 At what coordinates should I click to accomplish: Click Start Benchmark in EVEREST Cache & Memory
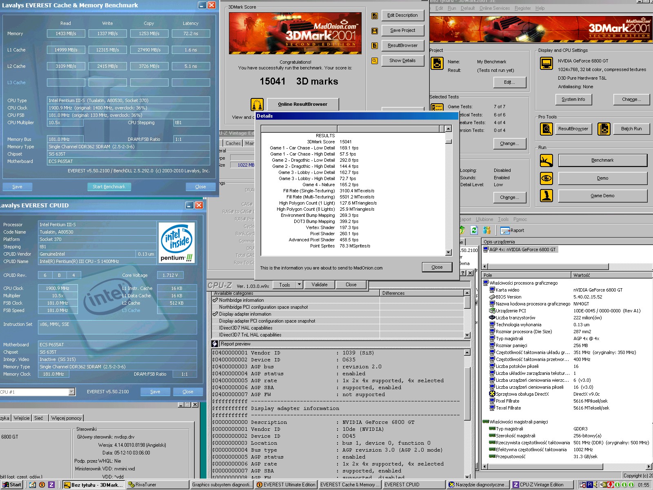click(x=109, y=187)
